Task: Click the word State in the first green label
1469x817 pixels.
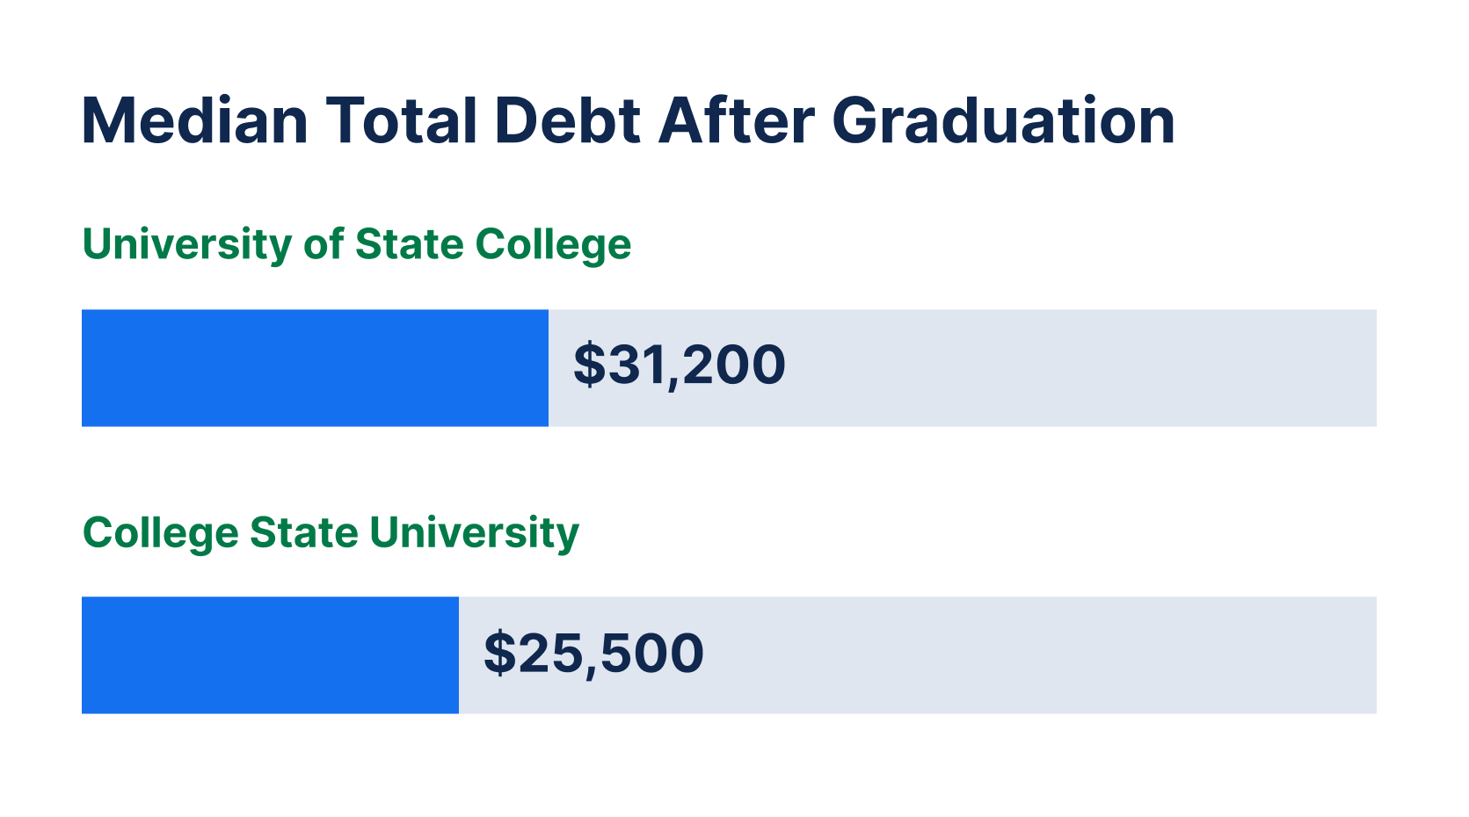Action: coord(408,244)
